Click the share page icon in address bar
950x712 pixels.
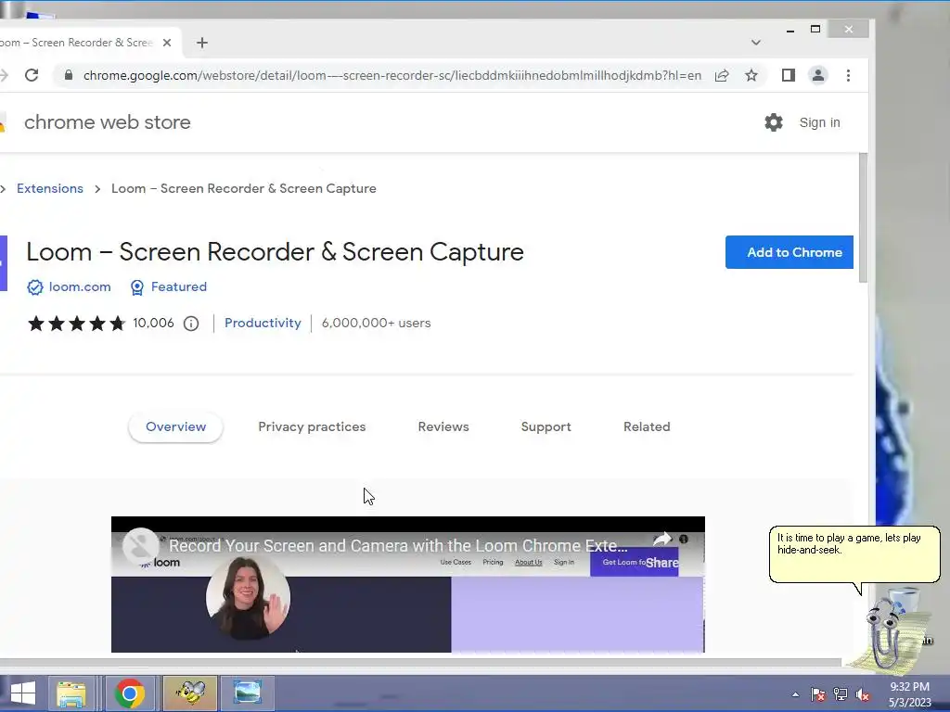coord(722,76)
